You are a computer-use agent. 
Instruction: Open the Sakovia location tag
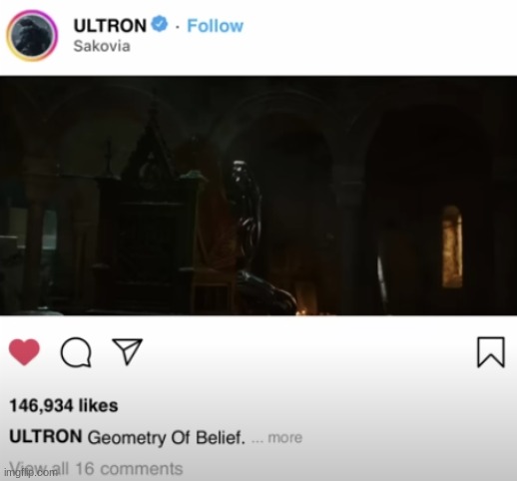(x=102, y=46)
